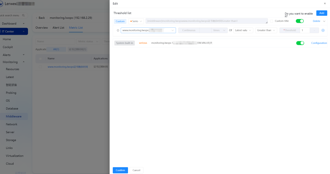330x174 pixels.
Task: Open the severity level dropdown showing Serio
Action: 136,21
